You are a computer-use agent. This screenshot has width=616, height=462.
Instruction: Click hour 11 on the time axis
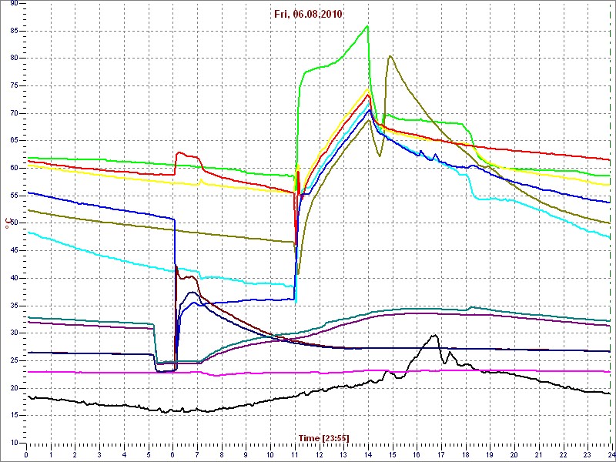click(295, 455)
